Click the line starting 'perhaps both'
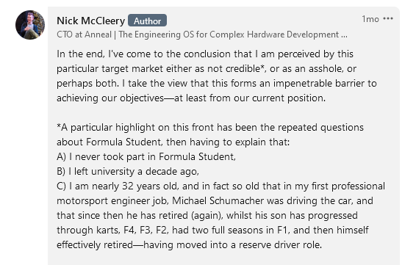 (x=217, y=84)
